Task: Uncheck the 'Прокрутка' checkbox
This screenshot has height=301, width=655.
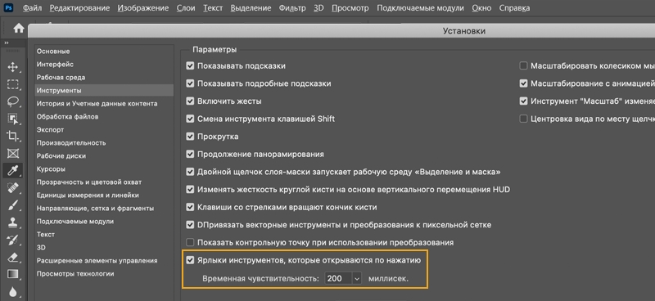Action: (191, 137)
